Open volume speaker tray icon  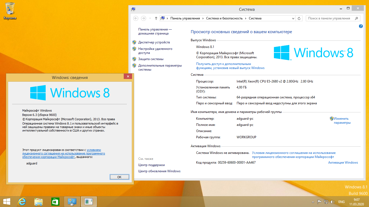333,202
